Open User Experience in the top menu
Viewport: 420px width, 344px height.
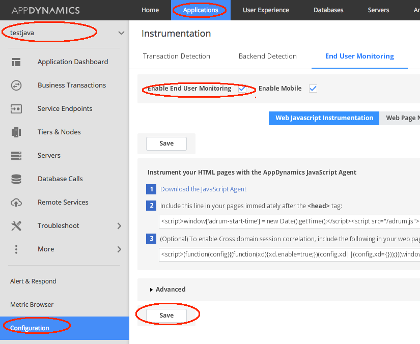click(x=266, y=10)
